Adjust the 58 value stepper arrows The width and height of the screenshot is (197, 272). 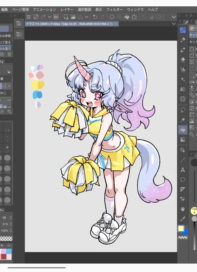point(11,218)
